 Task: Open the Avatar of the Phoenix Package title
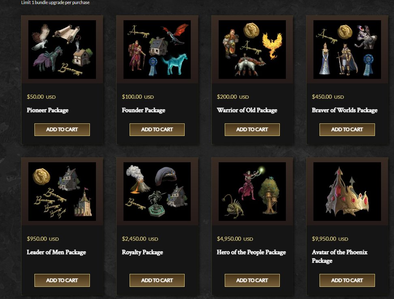[x=340, y=257]
